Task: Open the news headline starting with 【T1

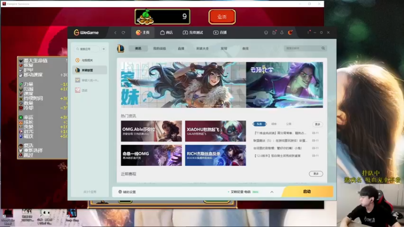Action: [x=280, y=133]
